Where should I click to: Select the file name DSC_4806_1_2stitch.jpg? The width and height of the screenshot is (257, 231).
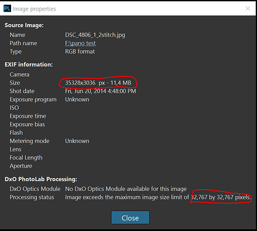click(95, 35)
